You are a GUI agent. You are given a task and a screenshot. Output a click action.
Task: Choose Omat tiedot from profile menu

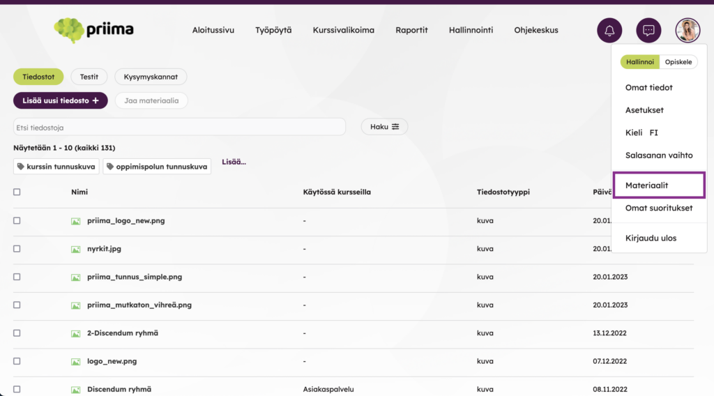649,87
